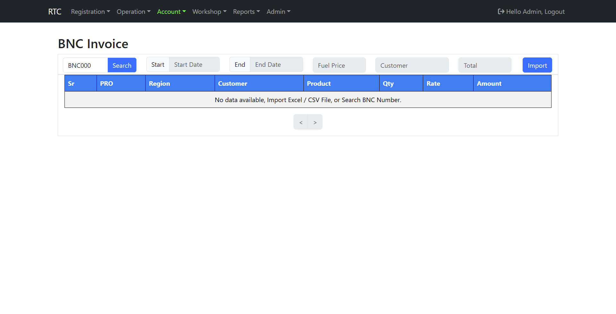Open the Workshop menu
This screenshot has width=616, height=314.
click(209, 12)
